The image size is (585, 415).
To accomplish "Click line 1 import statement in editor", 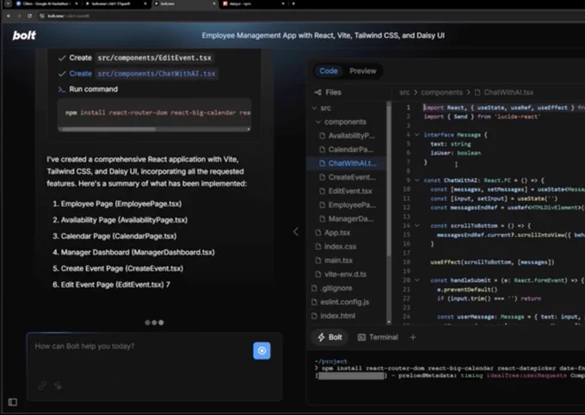I will (503, 107).
